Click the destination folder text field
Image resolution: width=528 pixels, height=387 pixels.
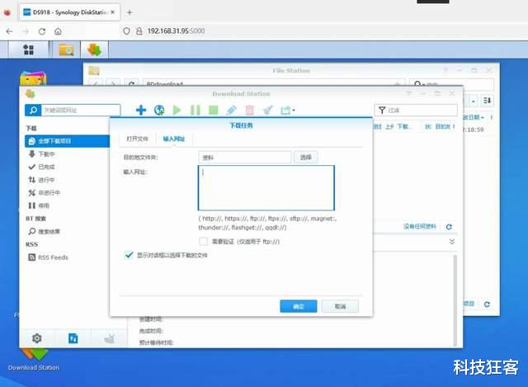pyautogui.click(x=245, y=158)
